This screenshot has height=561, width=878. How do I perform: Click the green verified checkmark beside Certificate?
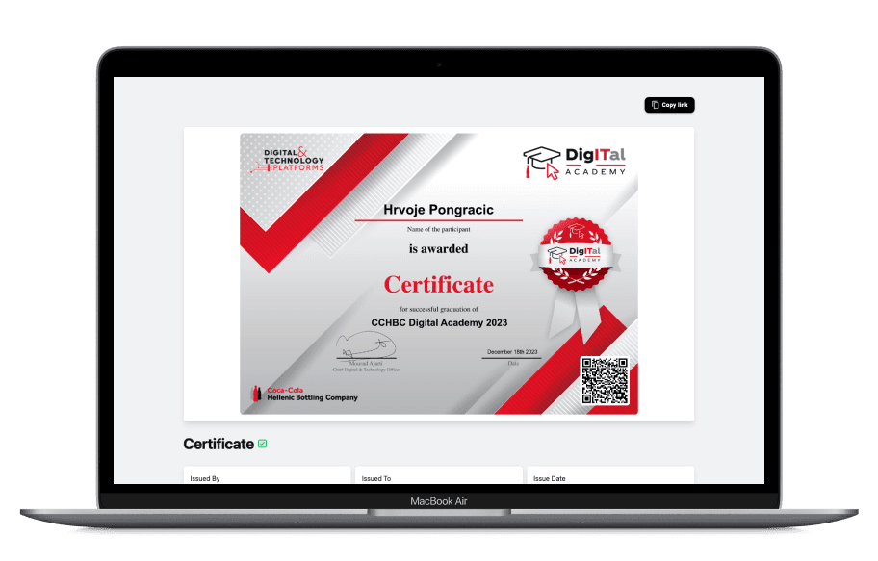[x=263, y=444]
